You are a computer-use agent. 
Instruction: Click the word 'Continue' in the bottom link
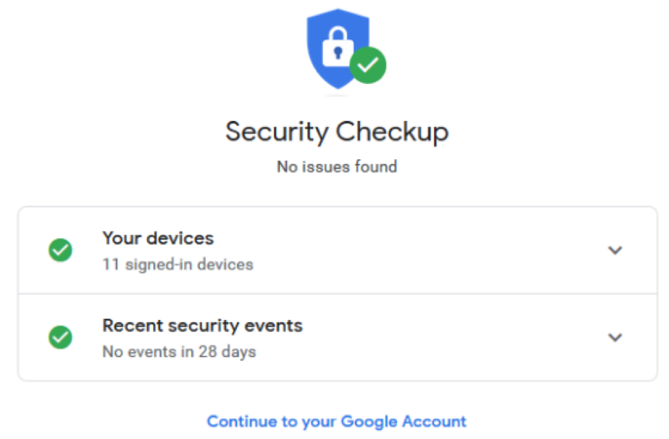click(x=242, y=422)
